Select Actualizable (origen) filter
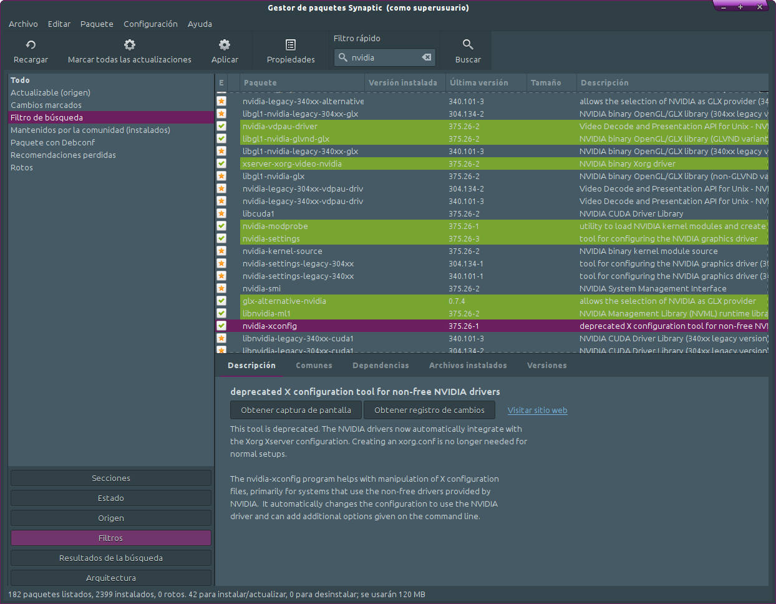 (111, 92)
